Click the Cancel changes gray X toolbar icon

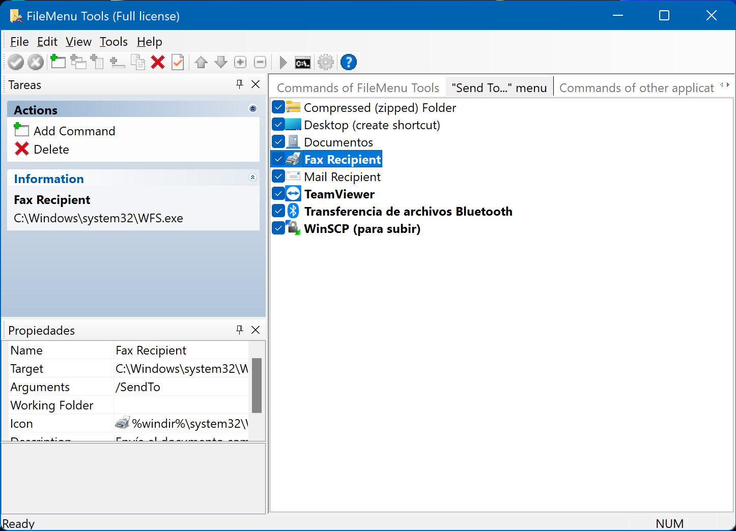click(35, 62)
